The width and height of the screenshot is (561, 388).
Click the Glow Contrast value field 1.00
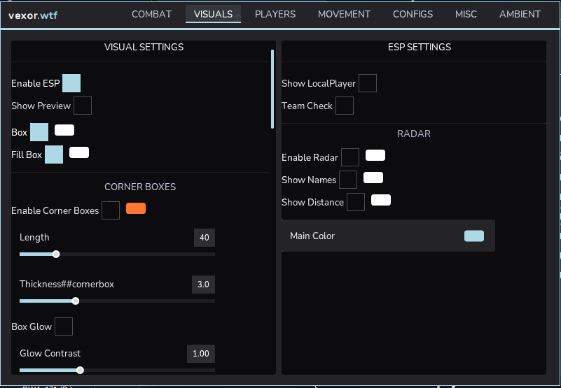(201, 354)
